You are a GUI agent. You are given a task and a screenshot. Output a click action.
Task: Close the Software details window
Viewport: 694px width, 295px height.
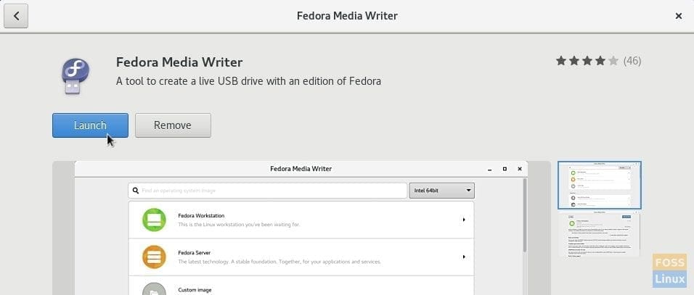pyautogui.click(x=679, y=16)
